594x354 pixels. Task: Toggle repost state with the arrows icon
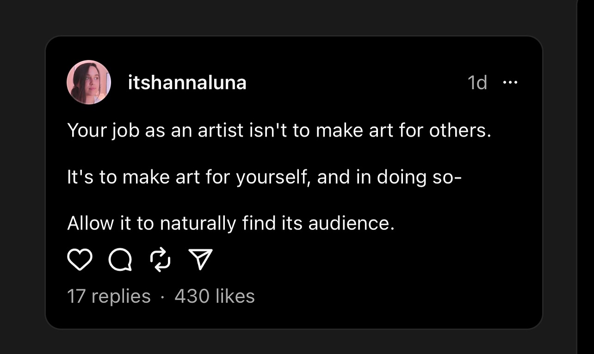coord(160,259)
